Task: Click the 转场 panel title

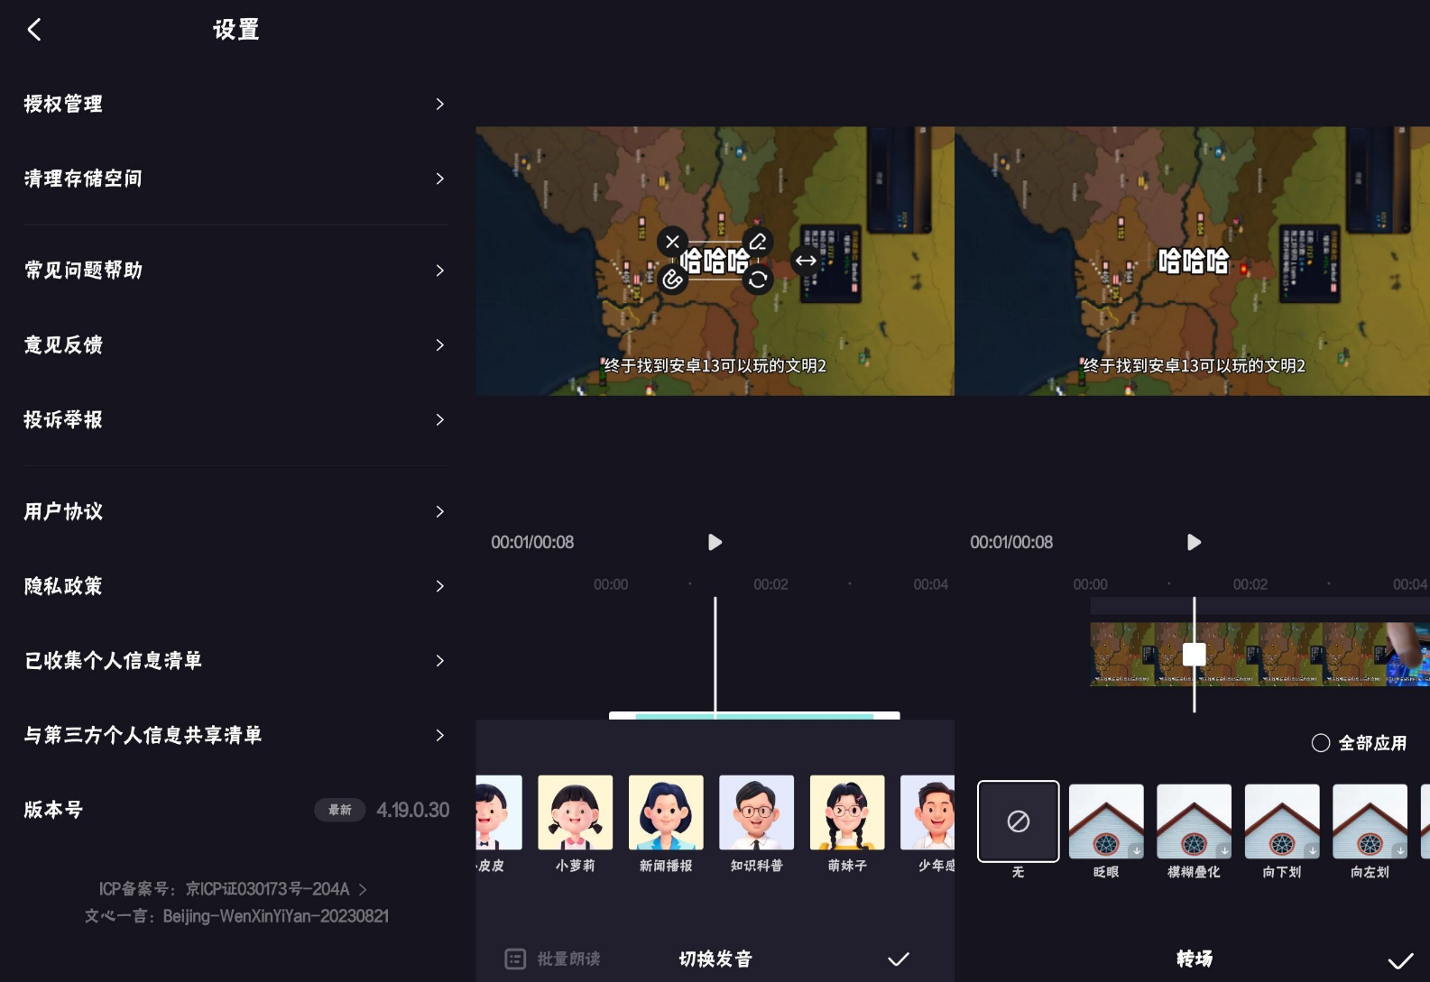Action: click(x=1194, y=959)
